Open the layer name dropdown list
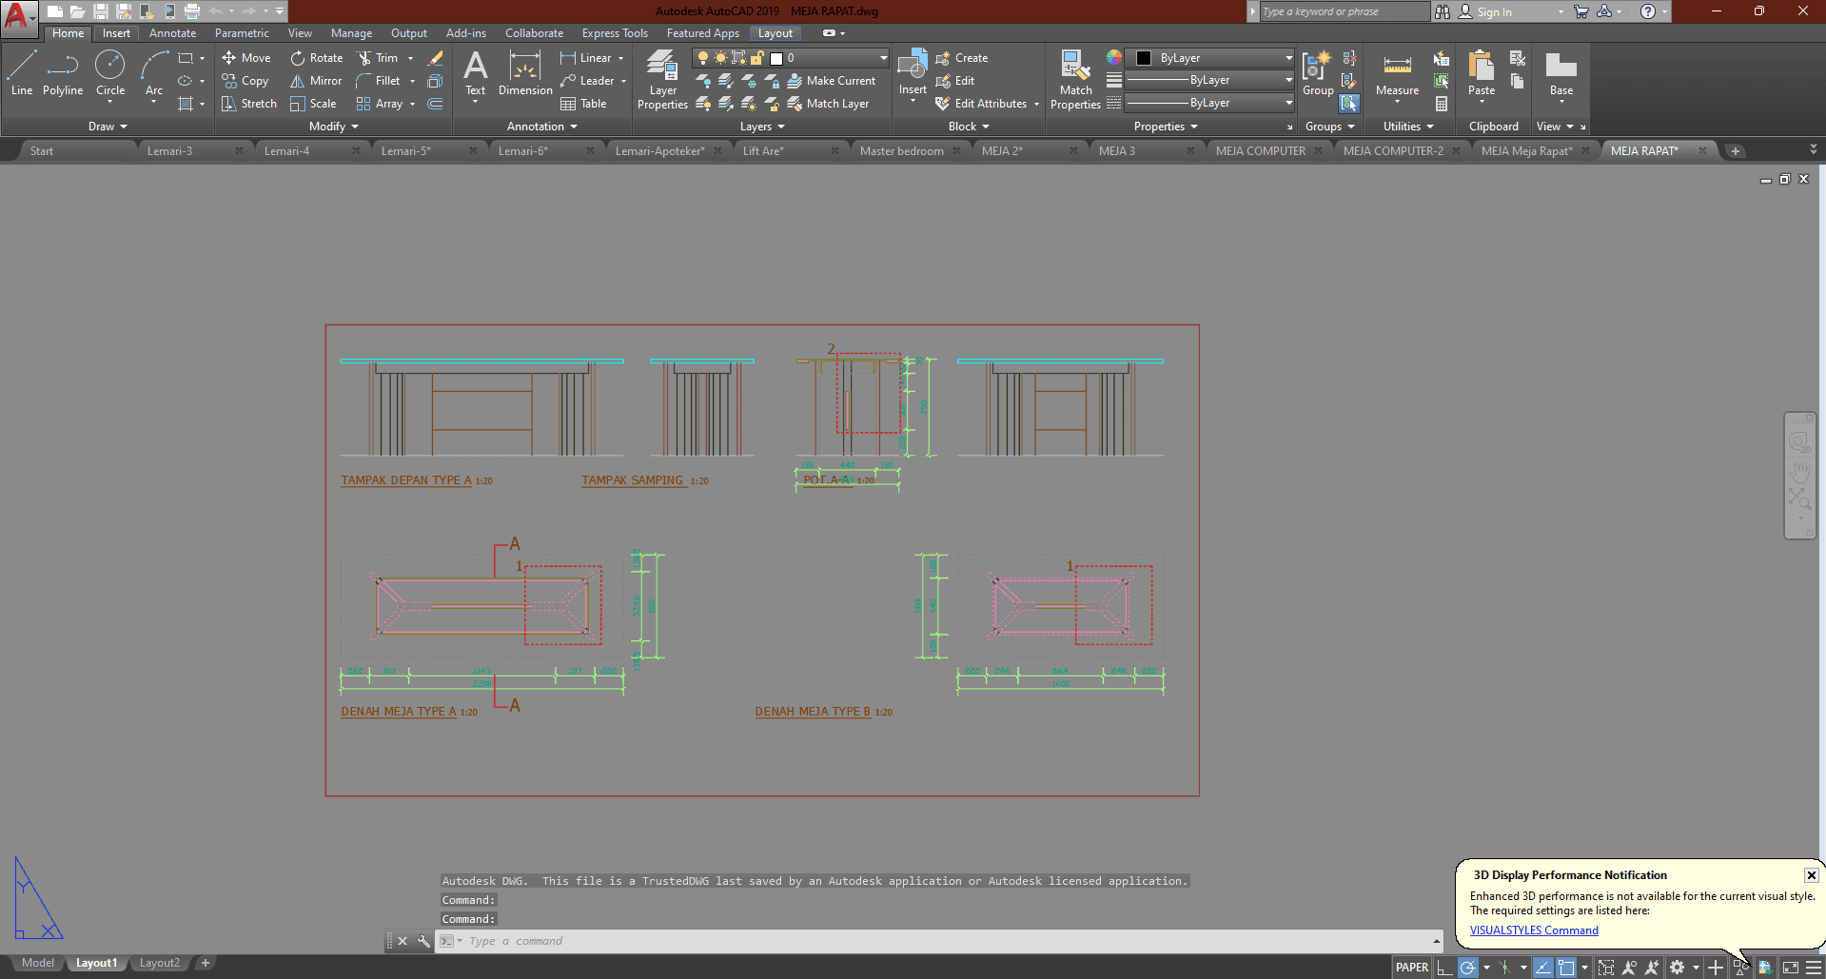1826x979 pixels. (883, 58)
